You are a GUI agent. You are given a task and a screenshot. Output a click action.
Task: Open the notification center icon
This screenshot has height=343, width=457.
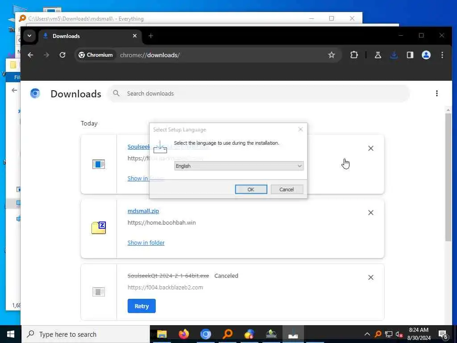(x=443, y=334)
